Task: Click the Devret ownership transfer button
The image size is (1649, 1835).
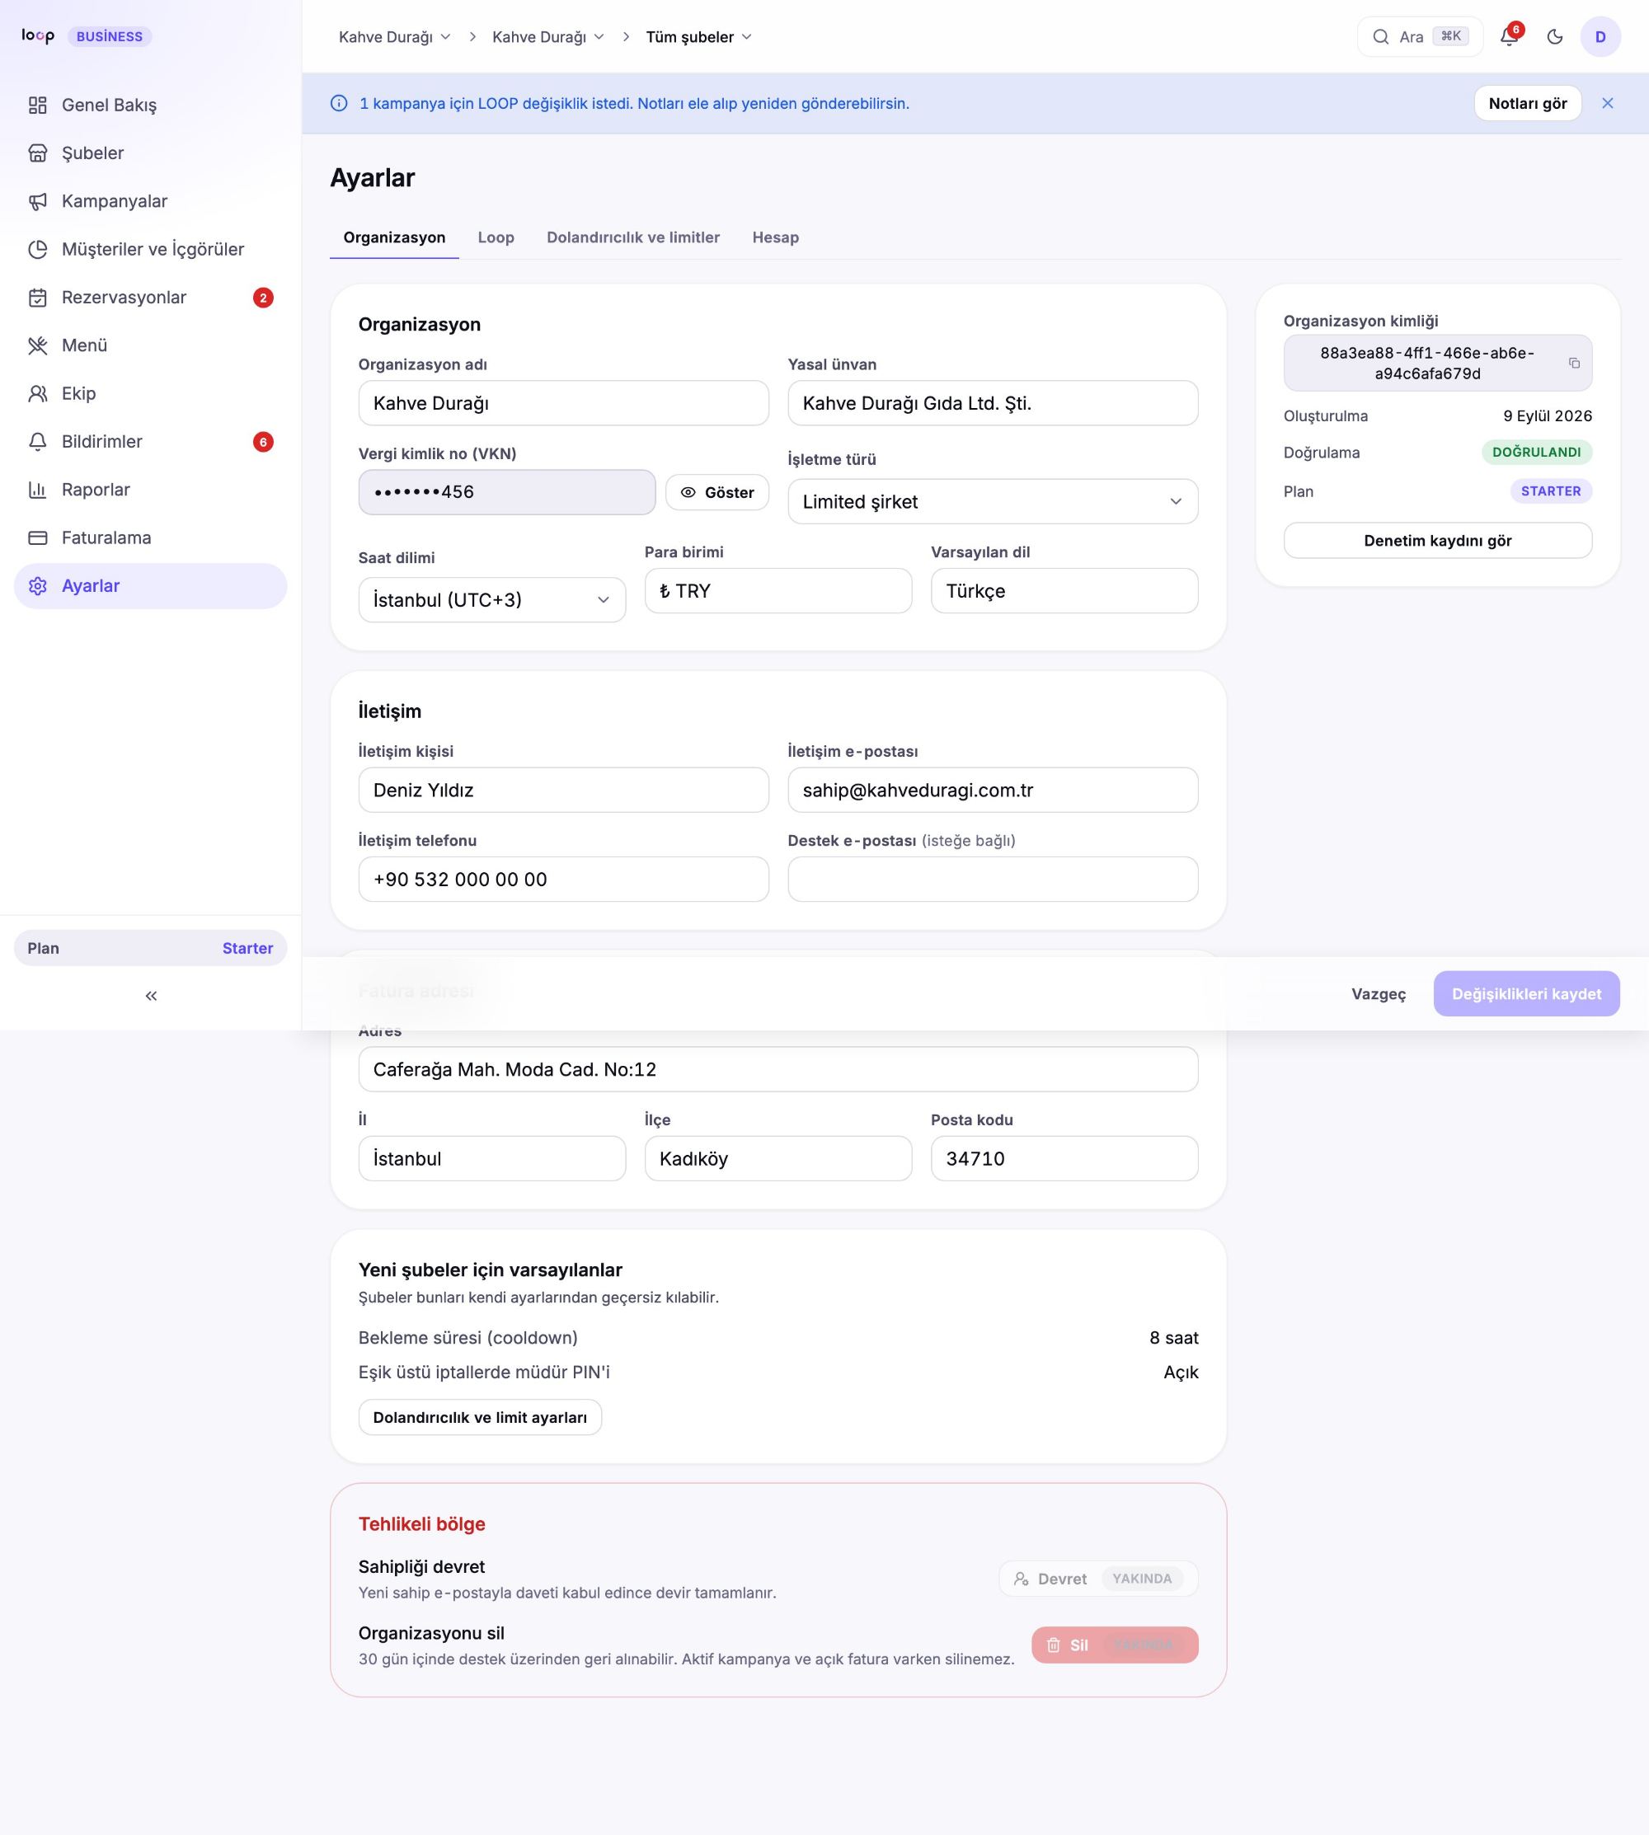Action: pos(1098,1579)
